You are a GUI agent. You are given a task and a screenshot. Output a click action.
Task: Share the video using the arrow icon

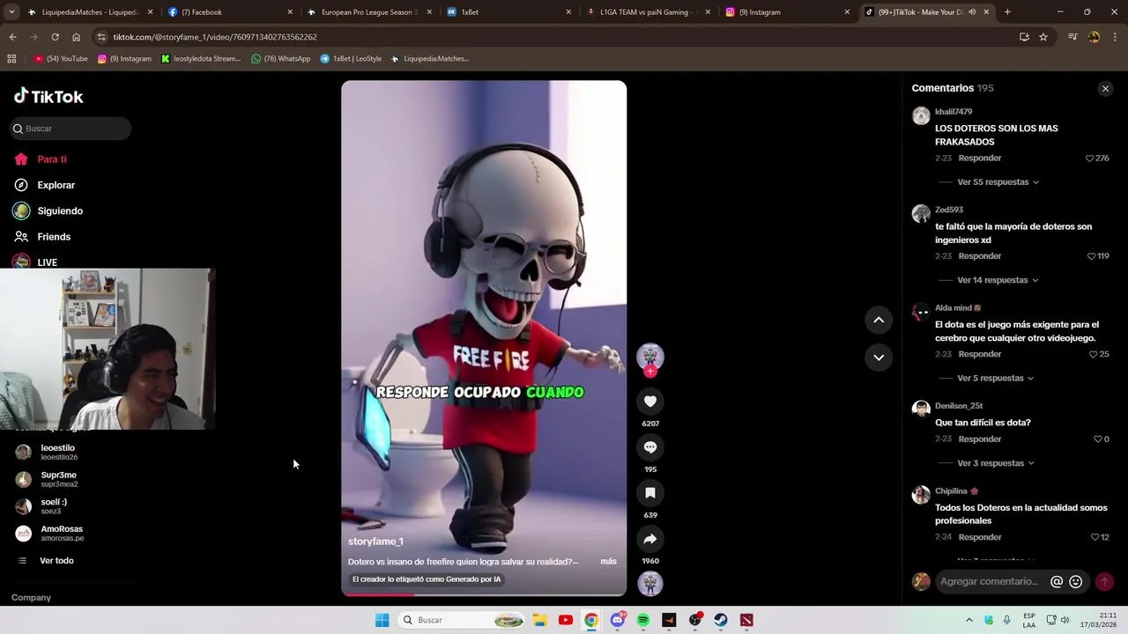(x=650, y=539)
